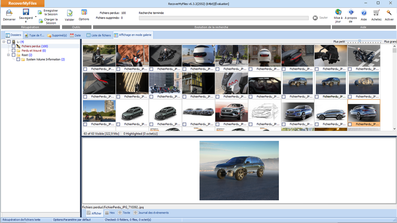The image size is (397, 223).
Task: Select the pencil-sketch SUV thumbnail
Action: point(265,111)
